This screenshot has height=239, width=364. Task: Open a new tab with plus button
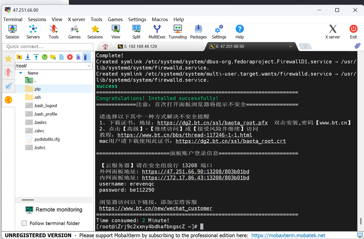[x=305, y=47]
